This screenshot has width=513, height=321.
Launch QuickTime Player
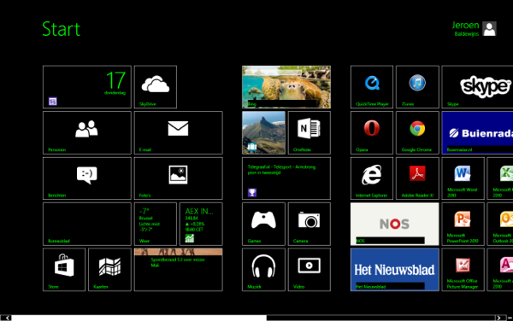(x=372, y=87)
